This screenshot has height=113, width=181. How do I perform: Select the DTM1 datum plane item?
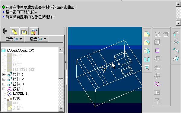pyautogui.click(x=16, y=103)
